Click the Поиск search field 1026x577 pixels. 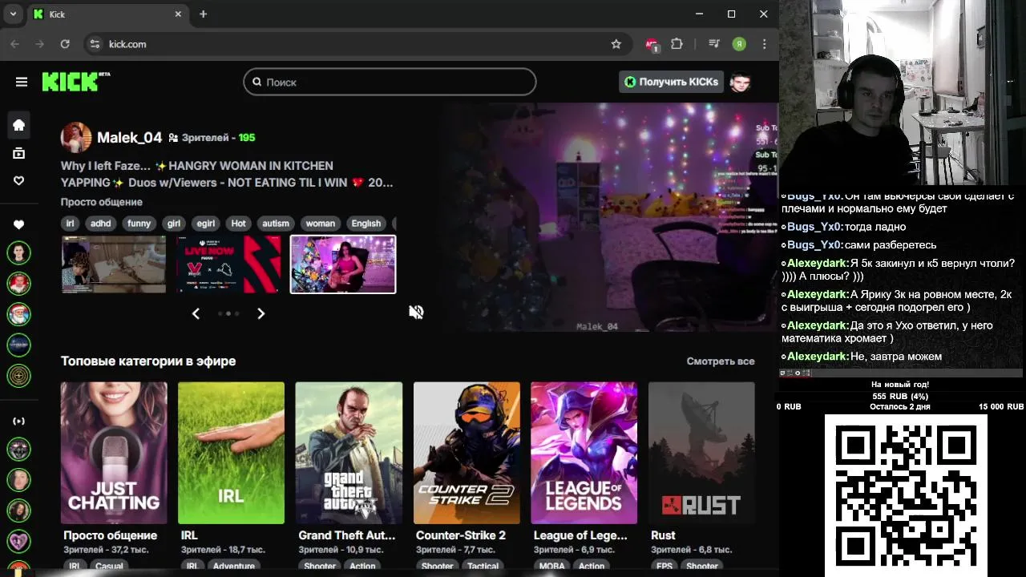point(390,82)
